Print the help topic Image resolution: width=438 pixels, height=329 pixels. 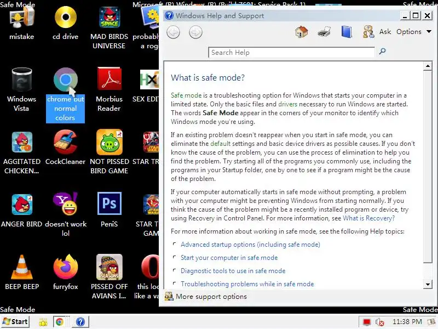[x=324, y=32]
